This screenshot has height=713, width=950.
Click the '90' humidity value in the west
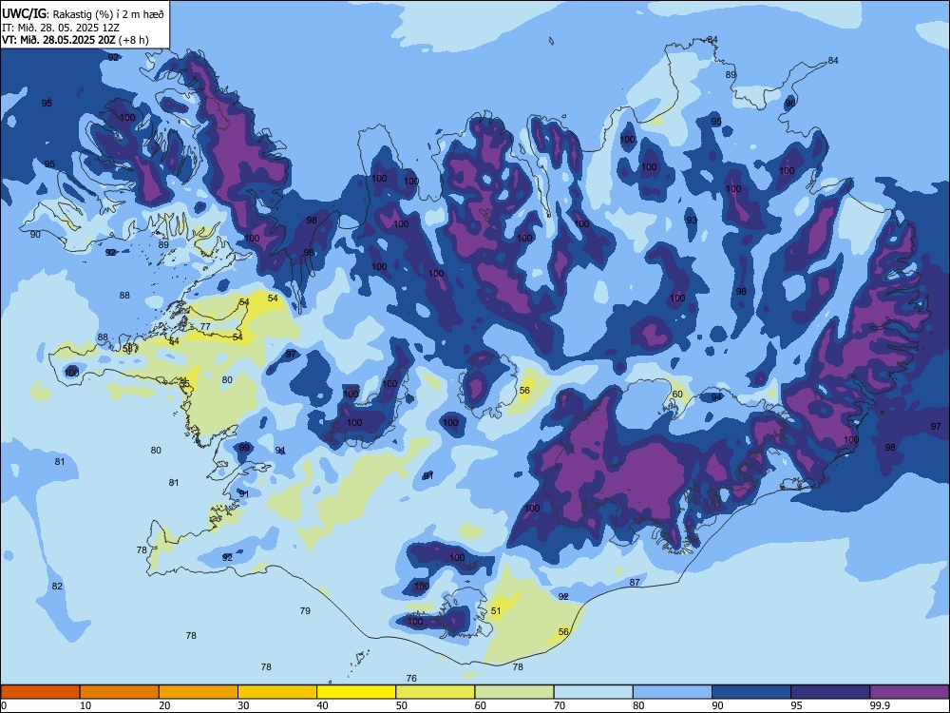(35, 234)
